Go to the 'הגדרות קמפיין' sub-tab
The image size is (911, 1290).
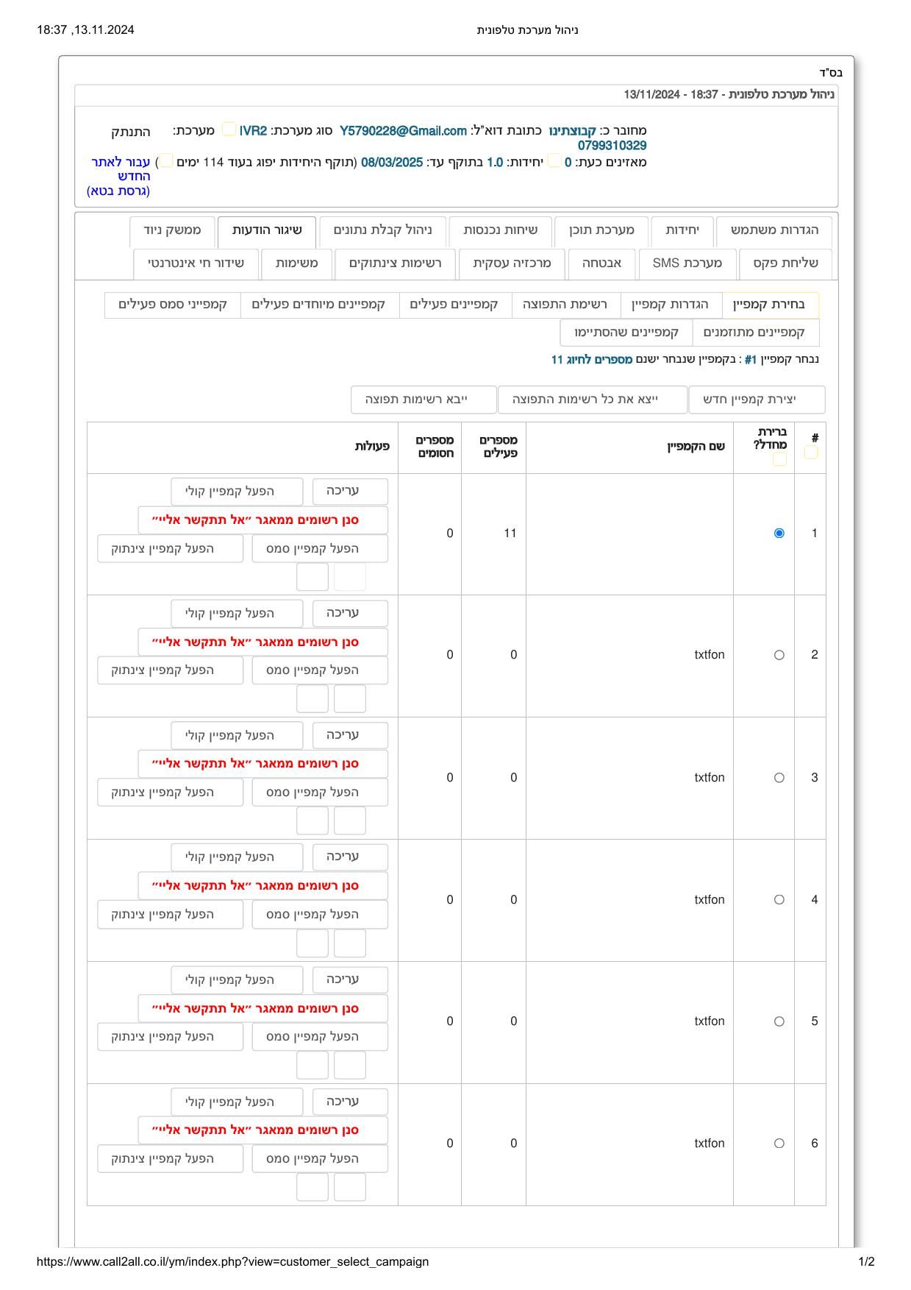pos(670,304)
